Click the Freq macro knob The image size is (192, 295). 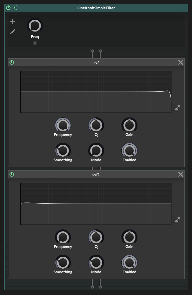35,26
